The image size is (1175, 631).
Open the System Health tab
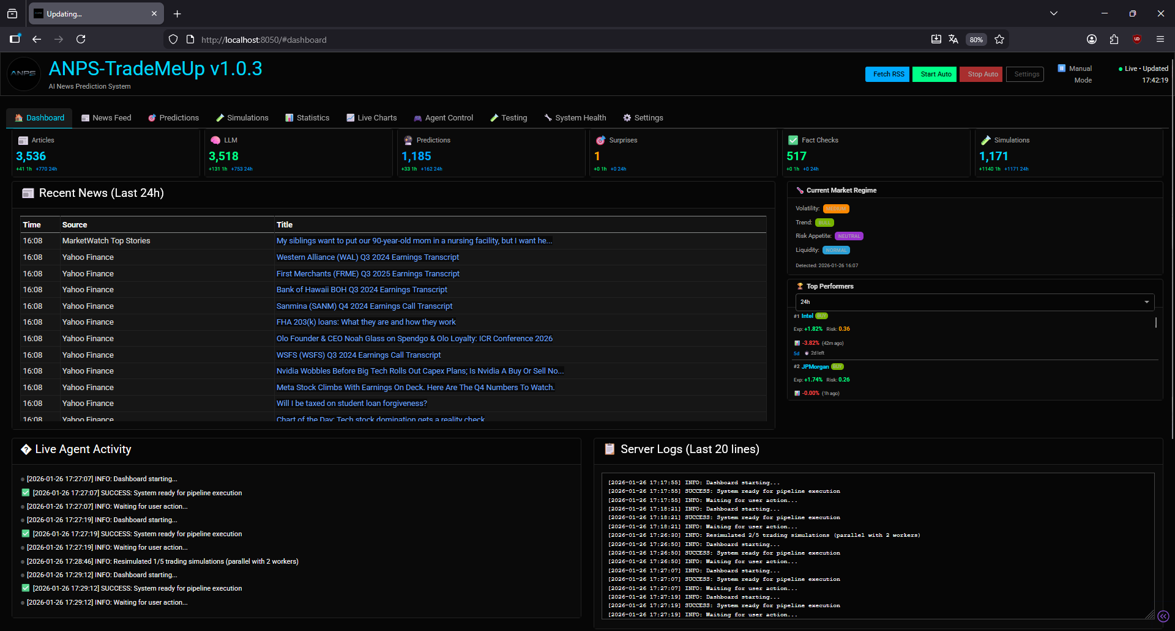(x=575, y=117)
